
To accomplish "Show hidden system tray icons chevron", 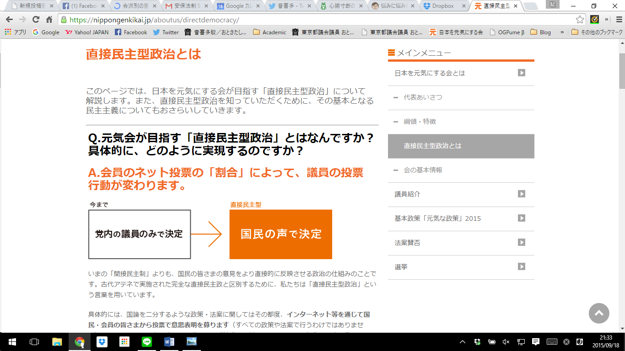I will point(463,342).
